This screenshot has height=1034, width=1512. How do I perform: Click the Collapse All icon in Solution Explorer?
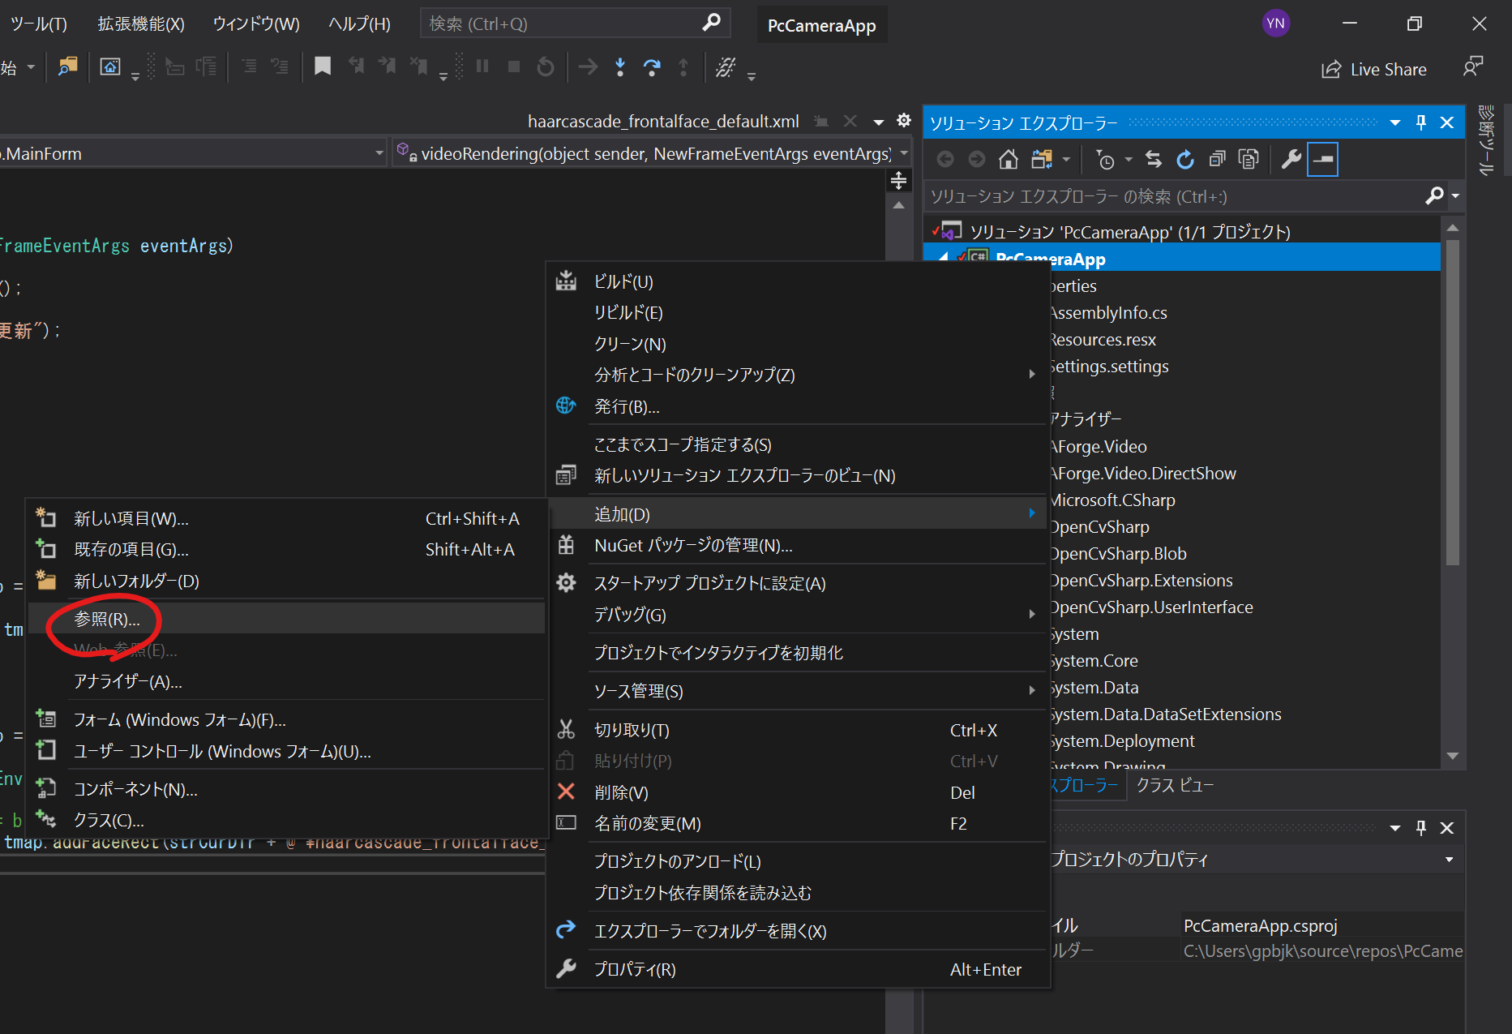coord(1217,159)
